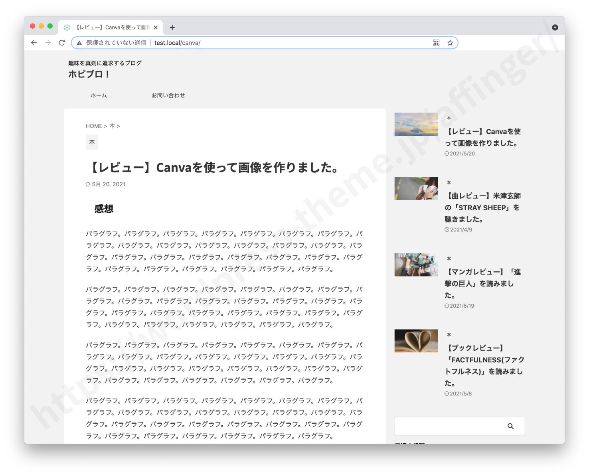Click the 2021/5/8 sidebar date
589x476 pixels.
pos(461,394)
